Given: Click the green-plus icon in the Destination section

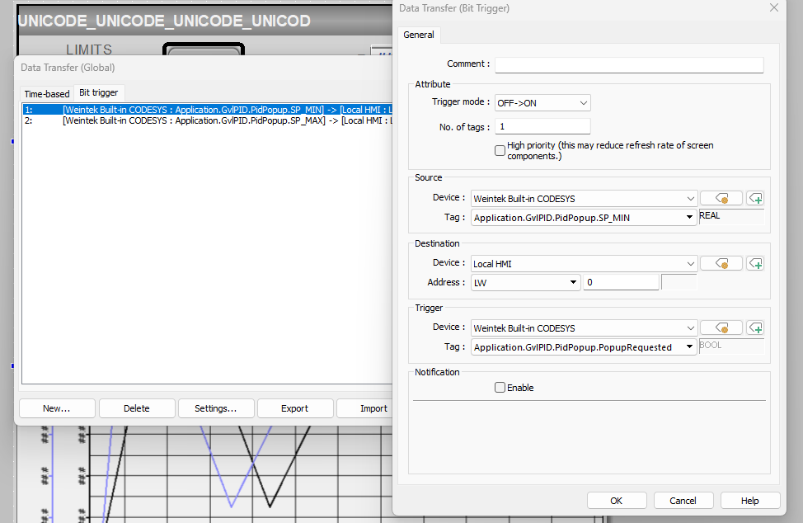Looking at the screenshot, I should pos(755,263).
